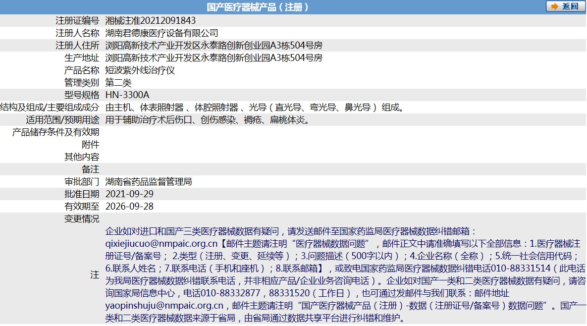Click email yaopinshuju@nmpaic.org.cn in the note
This screenshot has height=326, width=587.
pos(164,306)
